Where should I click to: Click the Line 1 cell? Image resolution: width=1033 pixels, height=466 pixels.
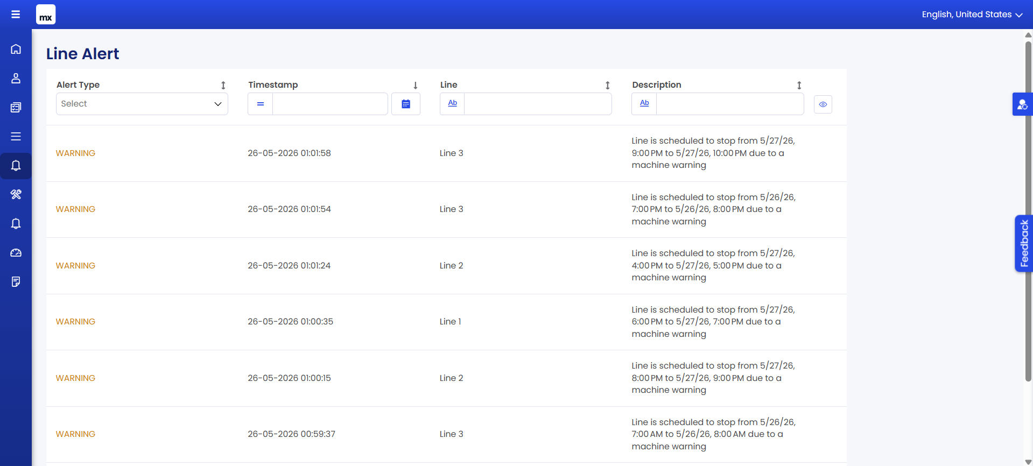coord(450,322)
